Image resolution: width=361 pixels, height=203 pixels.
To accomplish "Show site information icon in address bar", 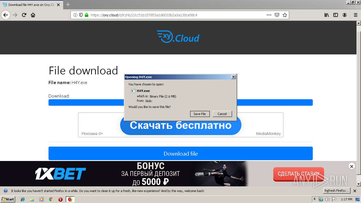I will coord(75,15).
